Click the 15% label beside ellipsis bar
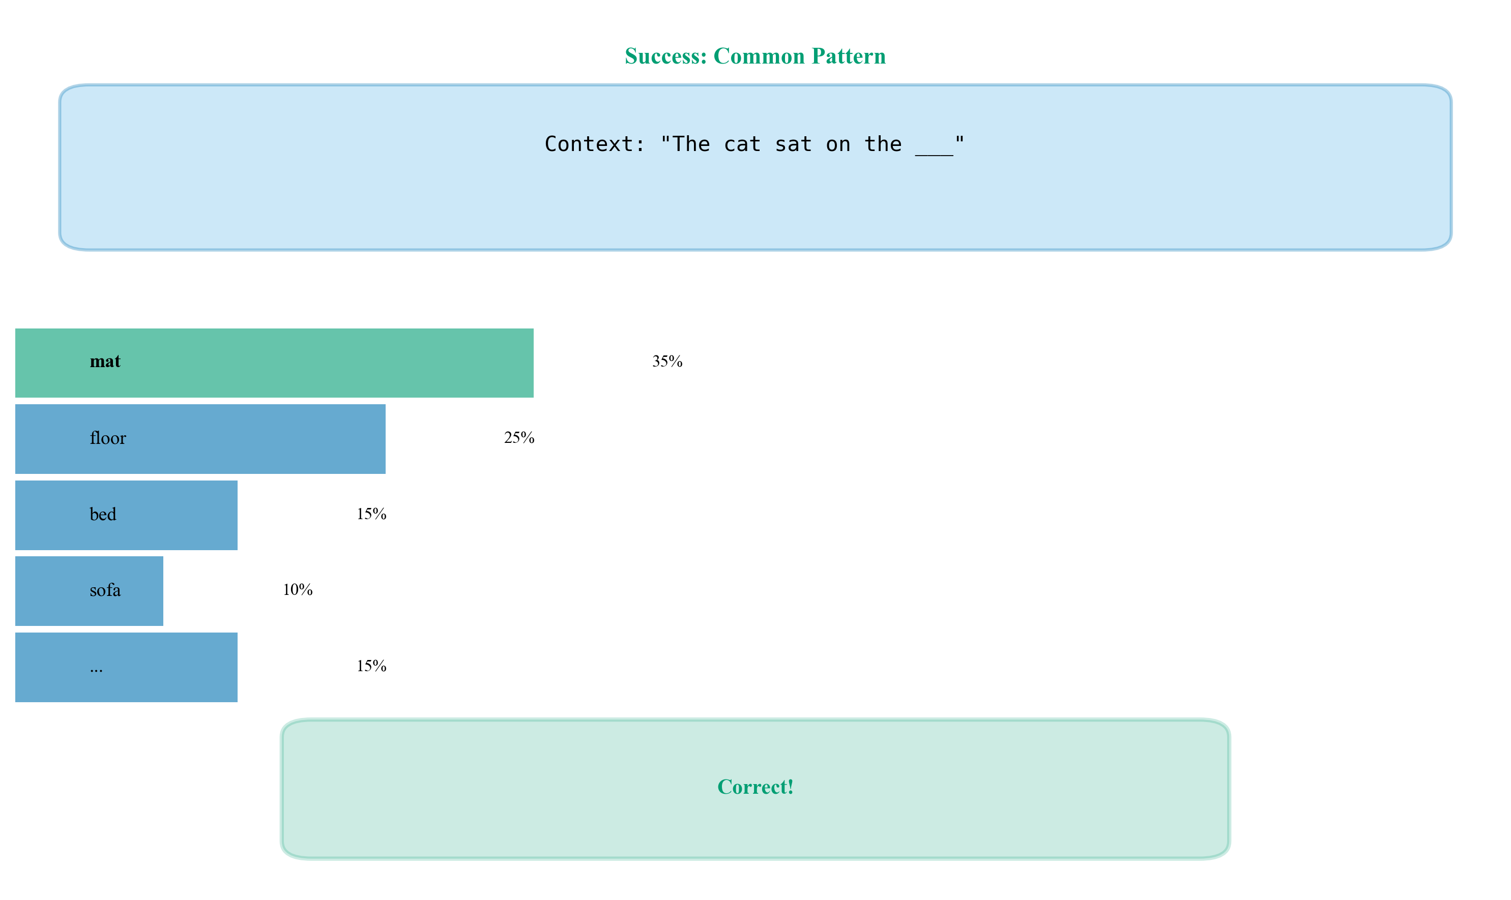This screenshot has height=900, width=1511. click(371, 667)
